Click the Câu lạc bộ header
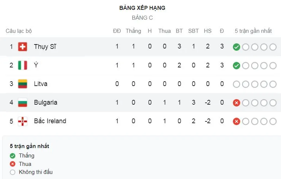Viewport: 281px width, 179px height. [x=19, y=31]
